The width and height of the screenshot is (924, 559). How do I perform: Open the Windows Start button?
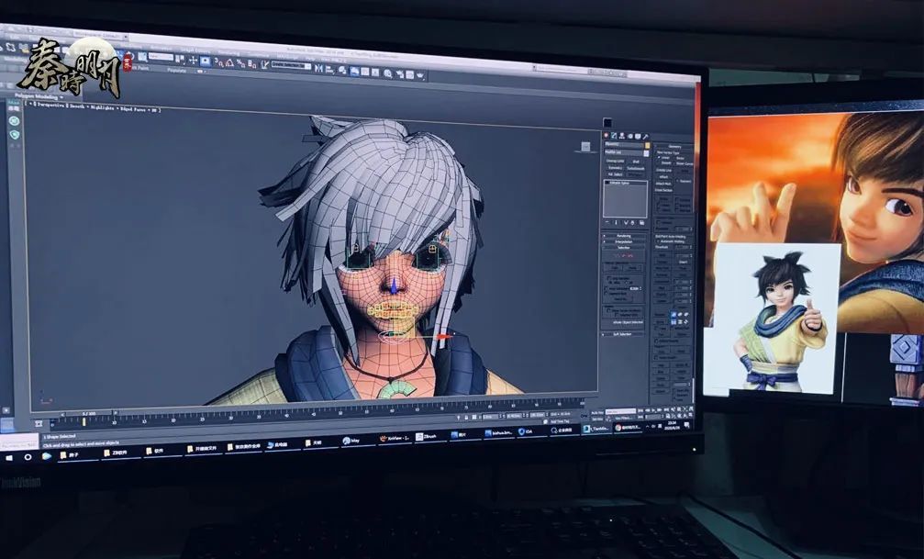9,457
